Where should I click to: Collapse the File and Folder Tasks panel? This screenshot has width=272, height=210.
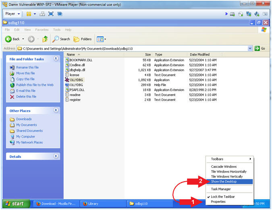pos(56,59)
